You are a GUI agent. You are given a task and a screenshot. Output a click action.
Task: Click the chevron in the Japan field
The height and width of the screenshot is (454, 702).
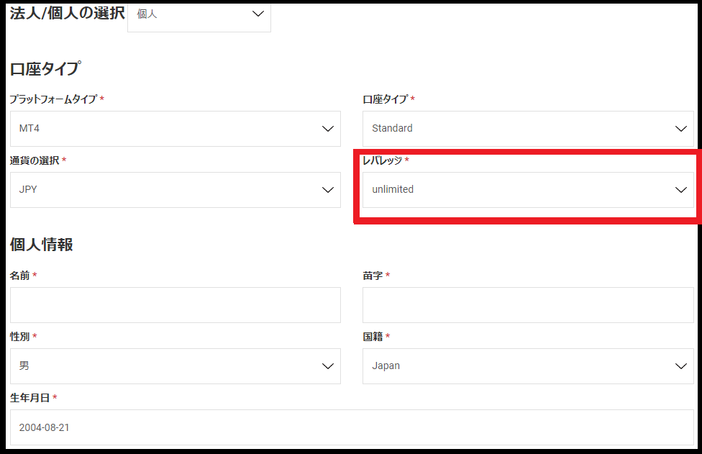(x=680, y=366)
